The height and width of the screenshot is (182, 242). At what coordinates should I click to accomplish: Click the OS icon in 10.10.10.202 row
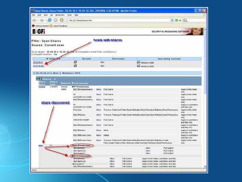coord(138,66)
